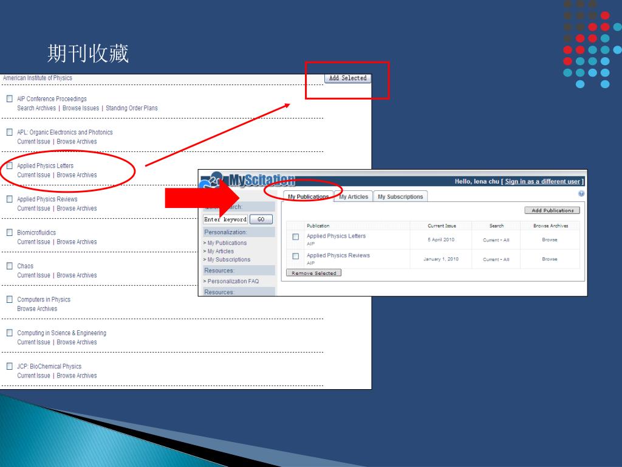This screenshot has width=622, height=467.
Task: Open Applied Physics Reviews in My Publications table
Action: coord(338,255)
